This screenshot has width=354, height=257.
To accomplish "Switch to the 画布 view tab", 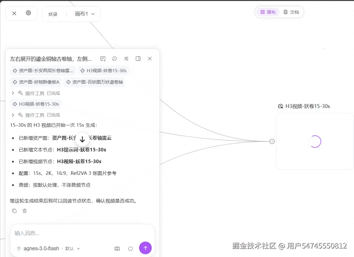I will coord(268,12).
